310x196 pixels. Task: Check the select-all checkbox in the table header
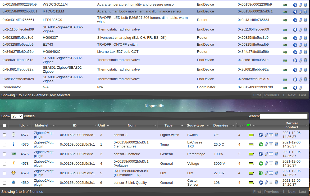coord(4,125)
